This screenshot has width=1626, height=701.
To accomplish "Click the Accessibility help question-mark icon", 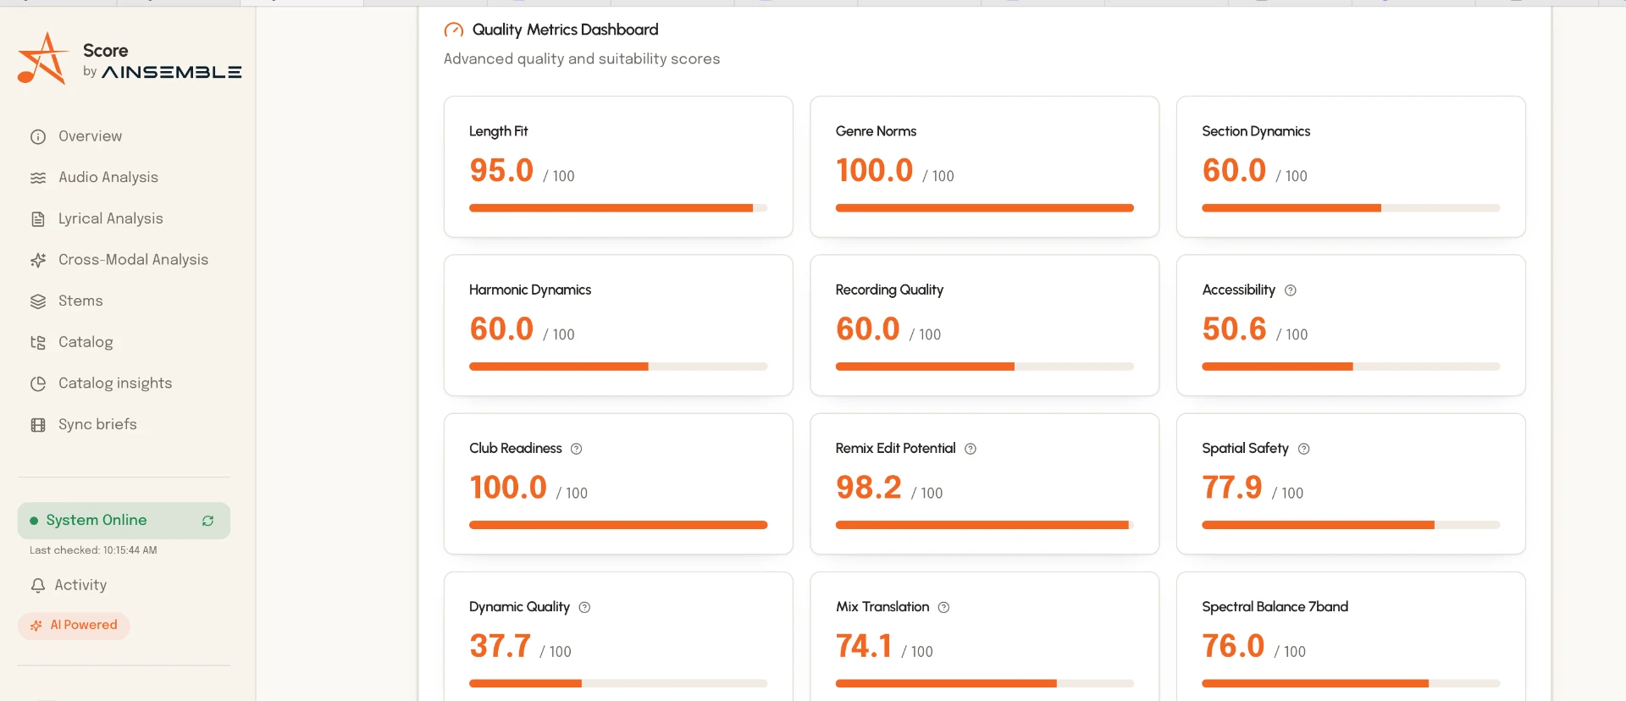I will point(1291,290).
